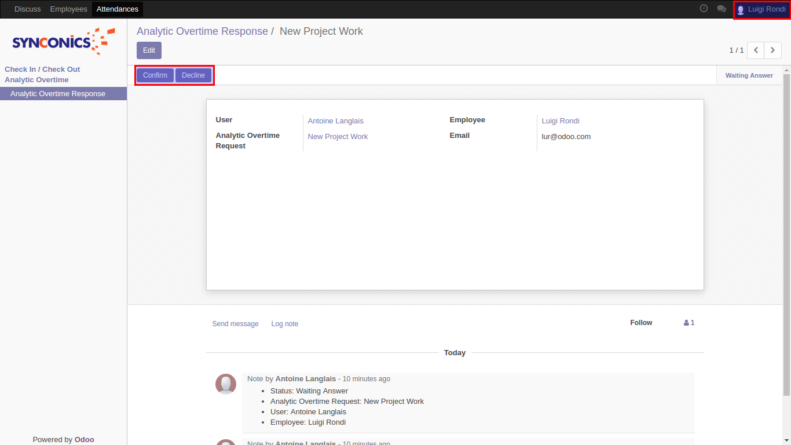Select Analytic Overtime Response in sidebar
Screen dimensions: 791x445
coord(58,94)
